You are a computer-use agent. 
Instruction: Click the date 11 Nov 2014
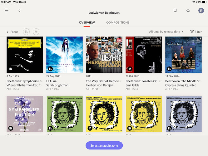point(172,76)
